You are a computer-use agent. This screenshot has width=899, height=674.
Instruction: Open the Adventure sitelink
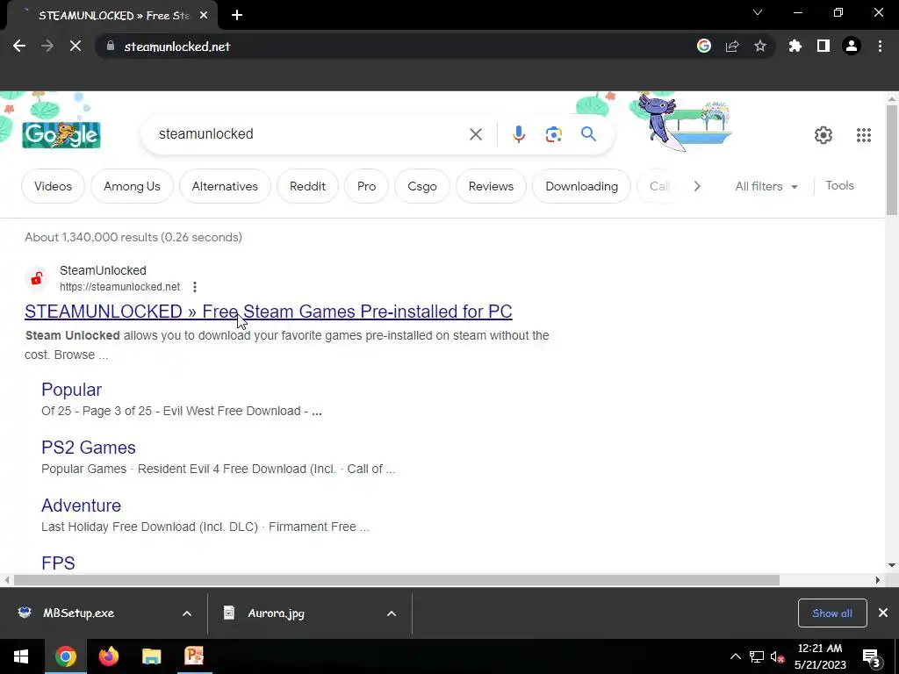pos(81,505)
